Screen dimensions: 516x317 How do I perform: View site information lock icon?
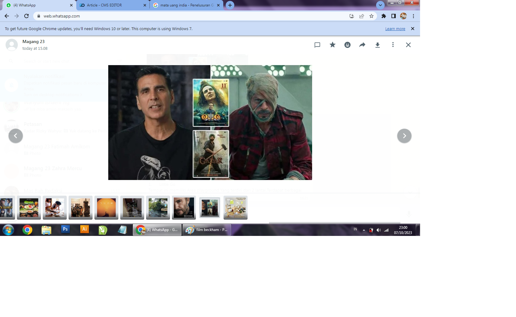coord(38,16)
